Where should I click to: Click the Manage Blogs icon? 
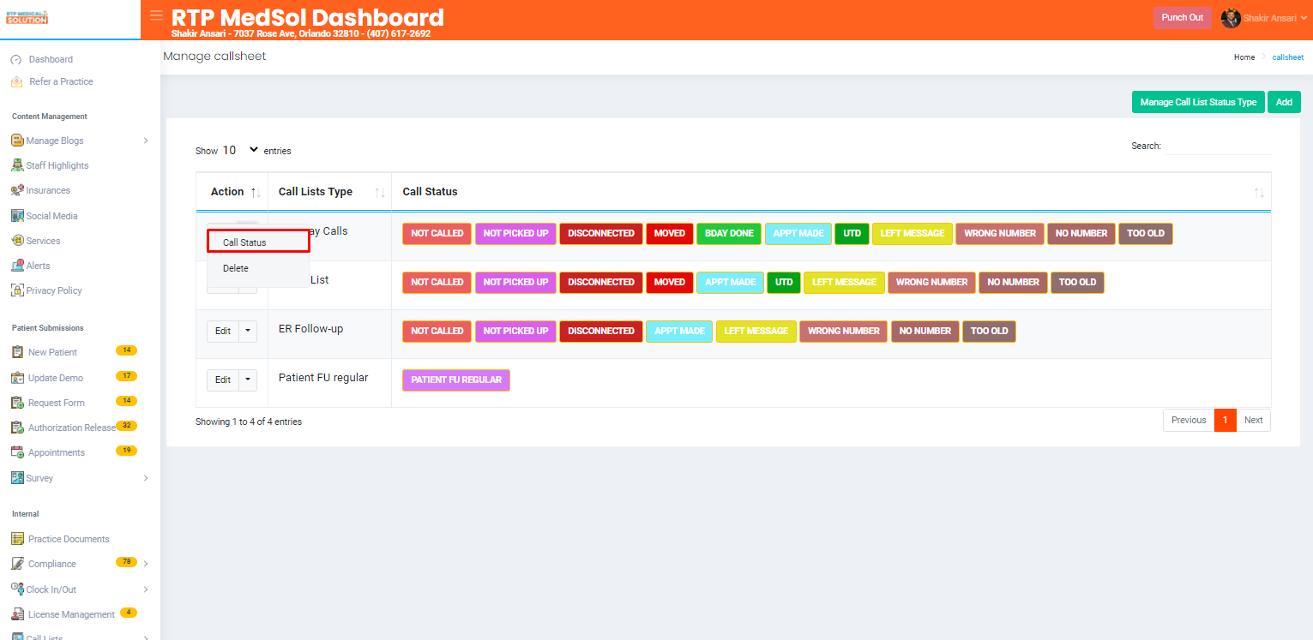pyautogui.click(x=17, y=141)
